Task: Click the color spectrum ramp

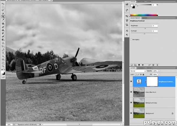Action: pos(144,15)
